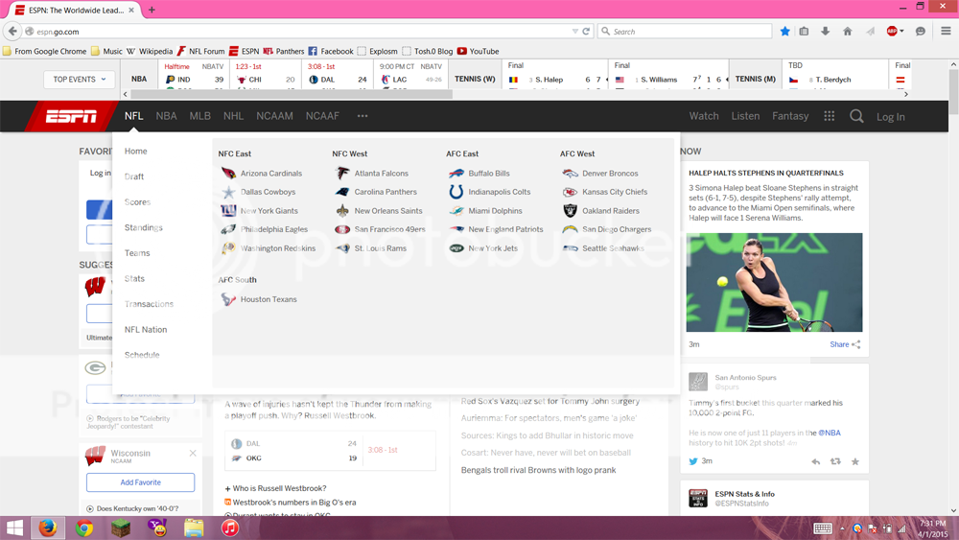
Task: Open Google Chrome from the taskbar
Action: [x=84, y=528]
